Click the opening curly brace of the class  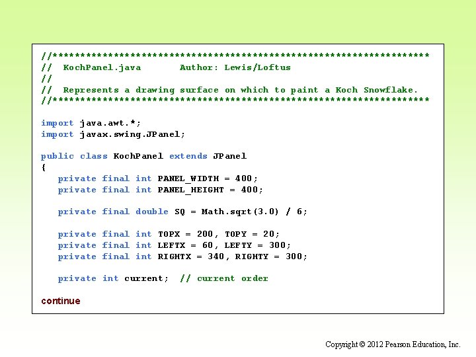tap(44, 167)
